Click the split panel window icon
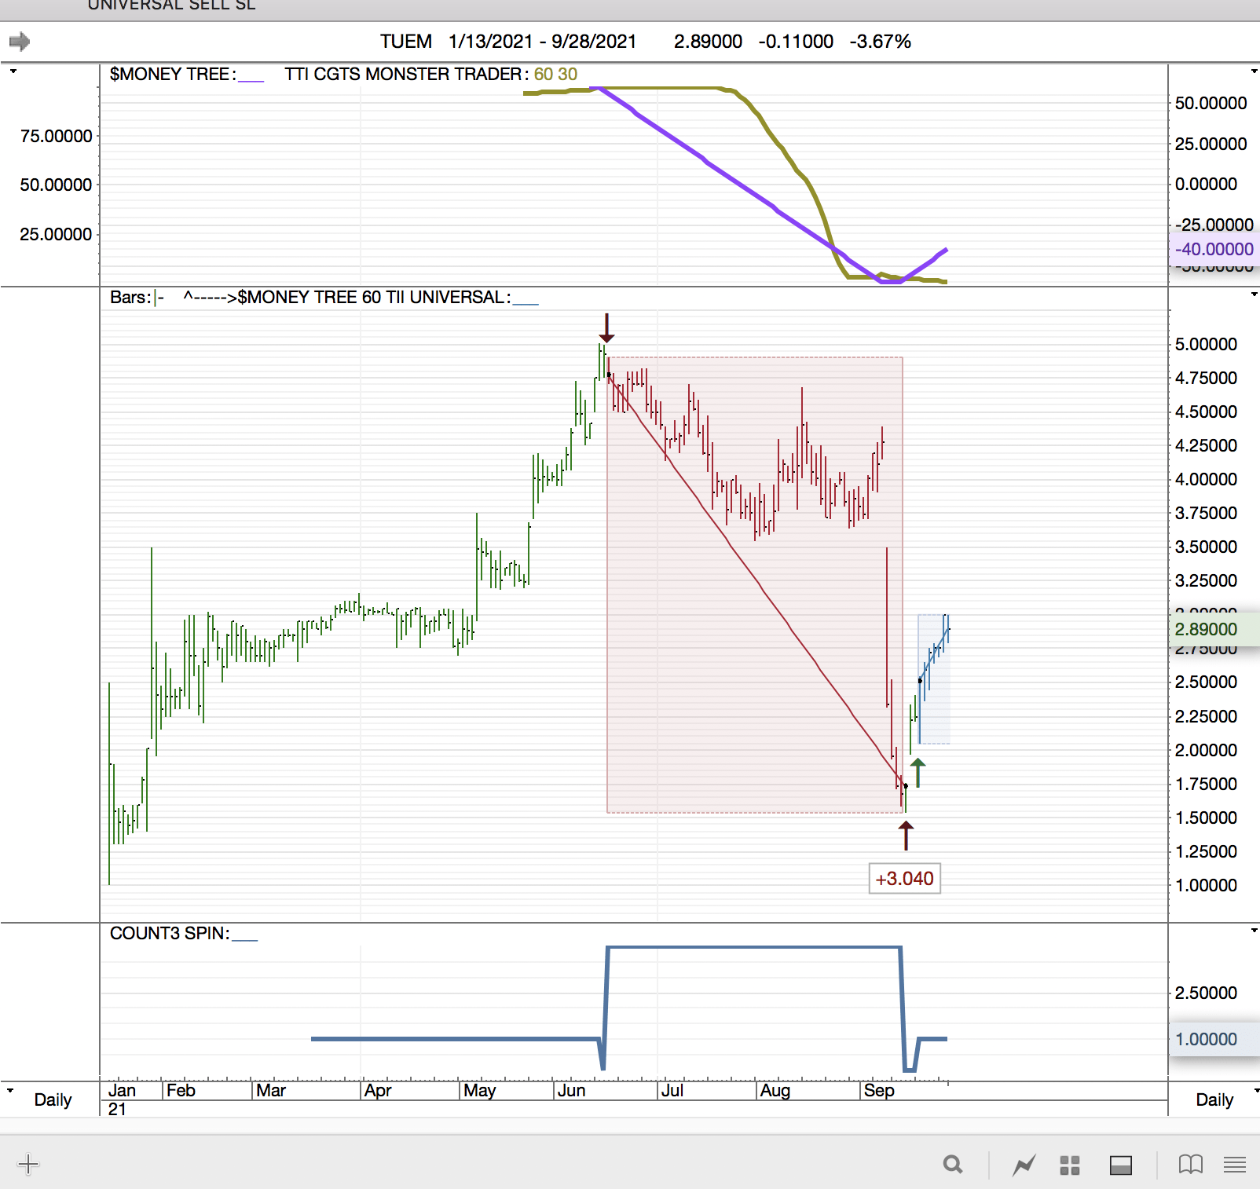1260x1189 pixels. tap(1121, 1165)
